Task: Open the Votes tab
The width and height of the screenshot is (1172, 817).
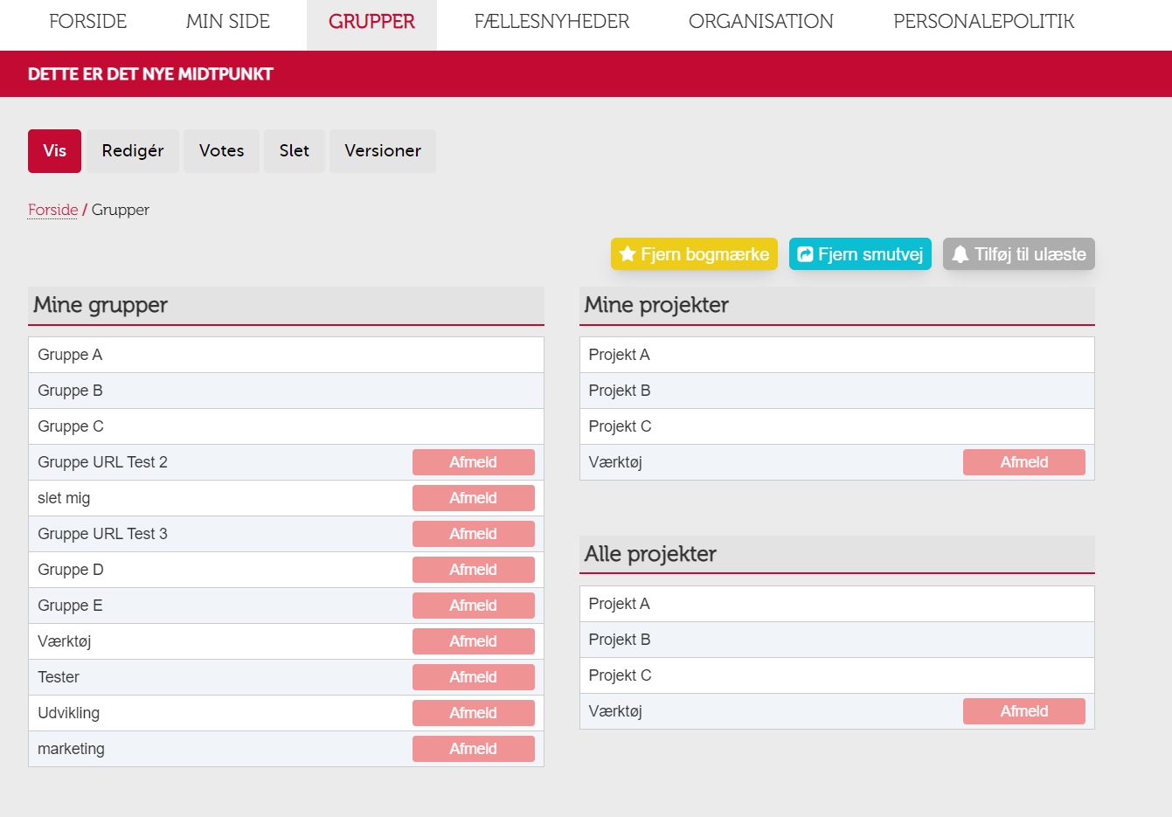Action: coord(221,151)
